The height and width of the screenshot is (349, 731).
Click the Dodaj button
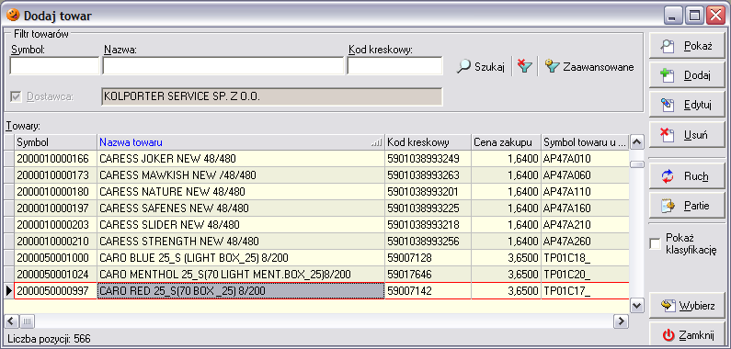click(687, 75)
